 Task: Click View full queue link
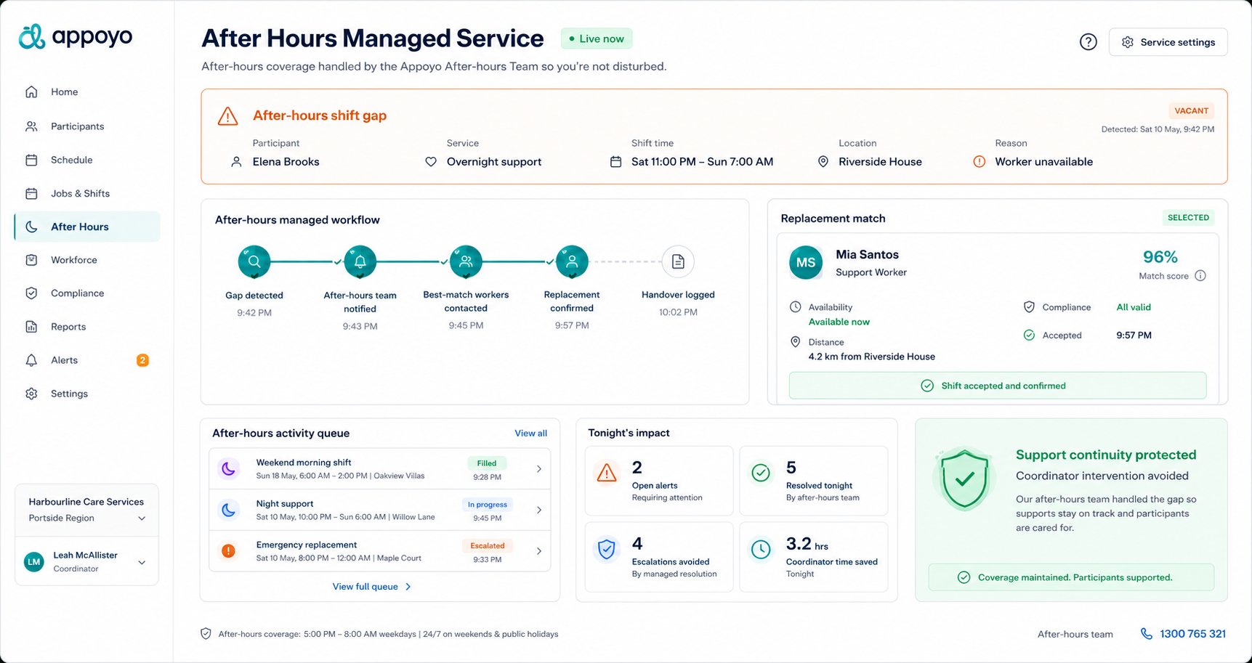(x=372, y=587)
